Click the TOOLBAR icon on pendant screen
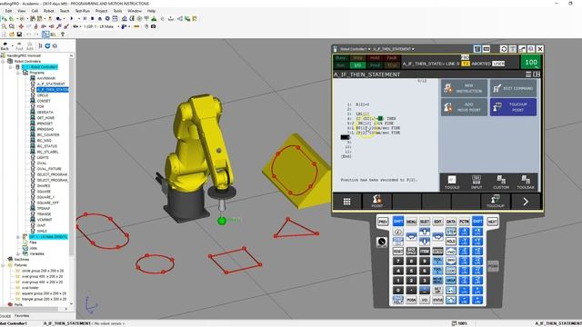The image size is (582, 327). click(526, 182)
